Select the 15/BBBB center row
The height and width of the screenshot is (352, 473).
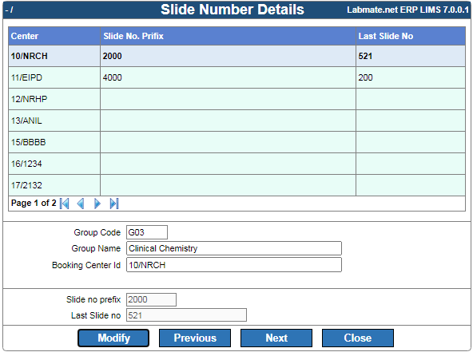pyautogui.click(x=236, y=142)
